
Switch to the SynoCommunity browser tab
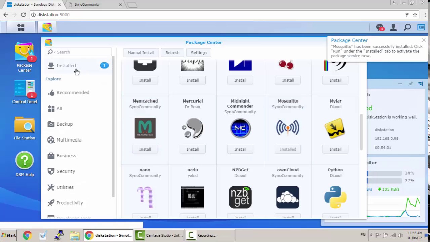point(95,5)
